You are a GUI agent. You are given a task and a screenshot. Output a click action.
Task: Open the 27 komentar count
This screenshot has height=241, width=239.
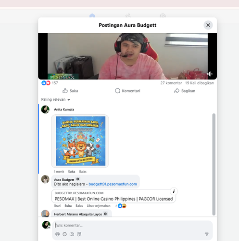point(171,83)
